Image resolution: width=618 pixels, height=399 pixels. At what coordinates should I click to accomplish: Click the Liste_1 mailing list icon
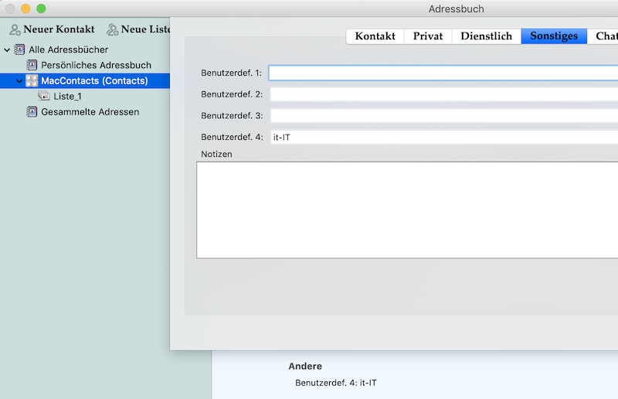click(x=44, y=96)
